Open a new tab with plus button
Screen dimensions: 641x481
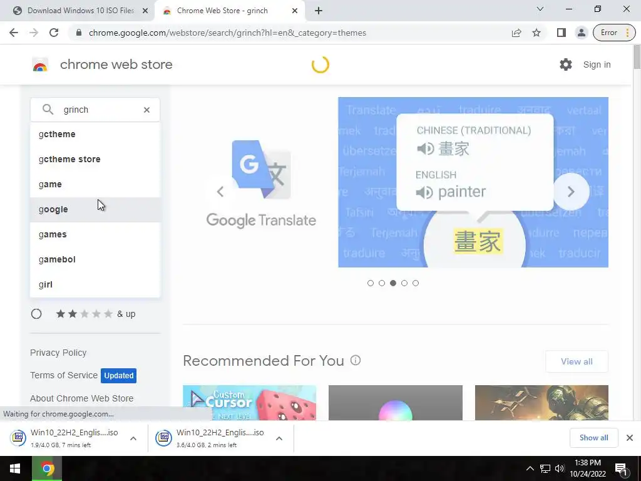pos(319,11)
